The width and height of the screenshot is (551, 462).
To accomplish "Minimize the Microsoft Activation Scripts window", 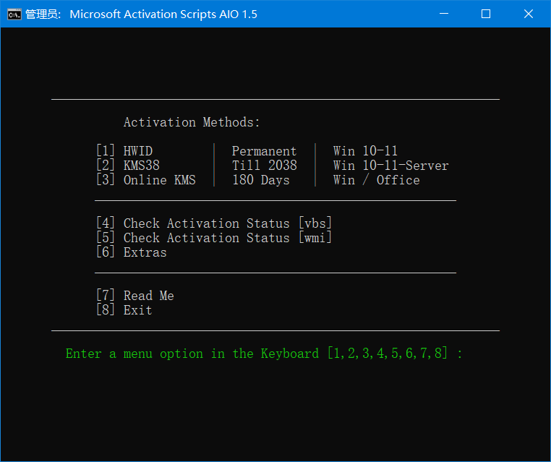I will pyautogui.click(x=444, y=14).
